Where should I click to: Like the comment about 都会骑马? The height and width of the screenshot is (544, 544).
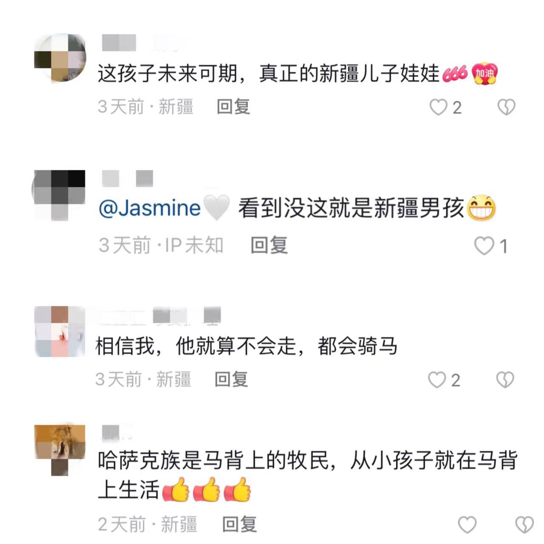pyautogui.click(x=436, y=380)
